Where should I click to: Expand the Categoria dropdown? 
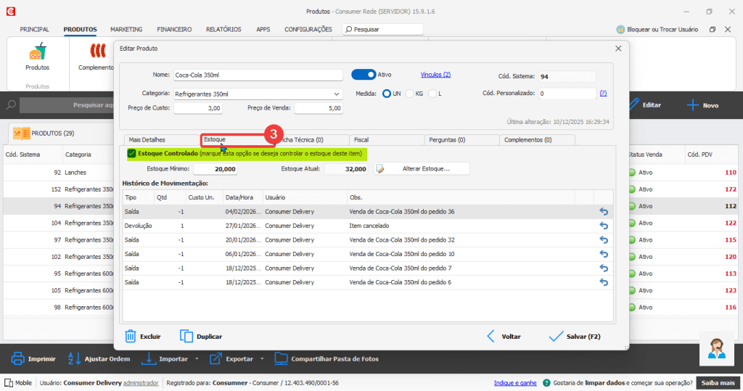point(336,94)
